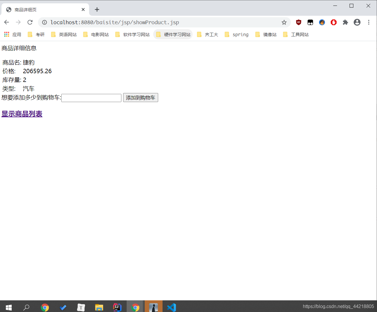Viewport: 377px width, 312px height.
Task: Click the forward navigation arrow
Action: click(x=18, y=22)
